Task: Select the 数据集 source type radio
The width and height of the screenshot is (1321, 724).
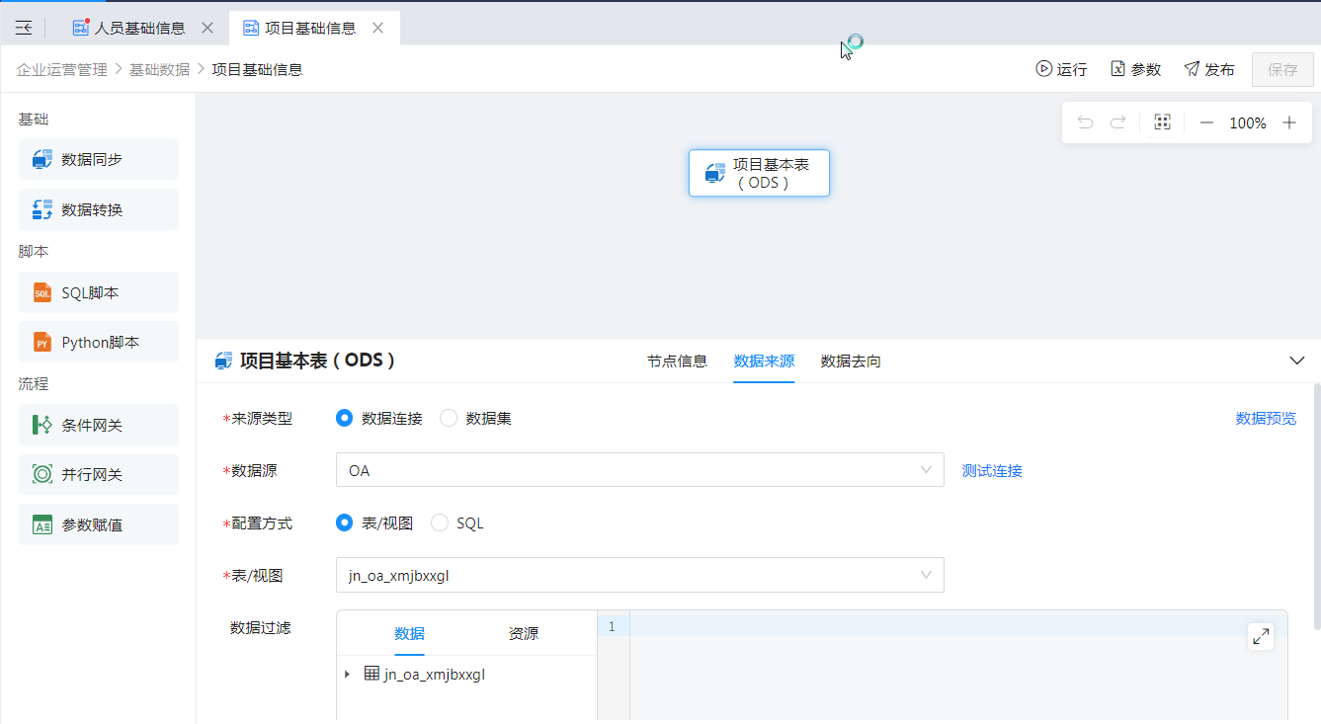Action: [x=449, y=418]
